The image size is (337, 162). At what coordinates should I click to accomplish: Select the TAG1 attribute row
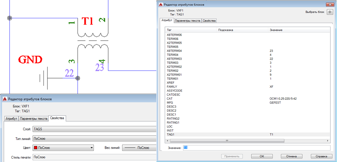click(247, 134)
